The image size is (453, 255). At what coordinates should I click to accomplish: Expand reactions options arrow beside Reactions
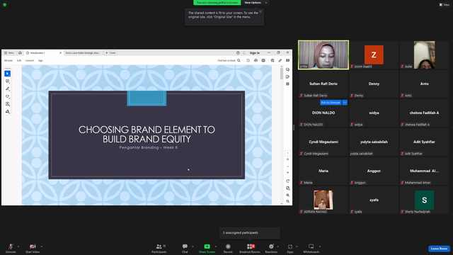278,246
